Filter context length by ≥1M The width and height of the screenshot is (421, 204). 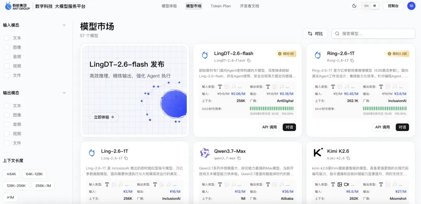pyautogui.click(x=10, y=197)
